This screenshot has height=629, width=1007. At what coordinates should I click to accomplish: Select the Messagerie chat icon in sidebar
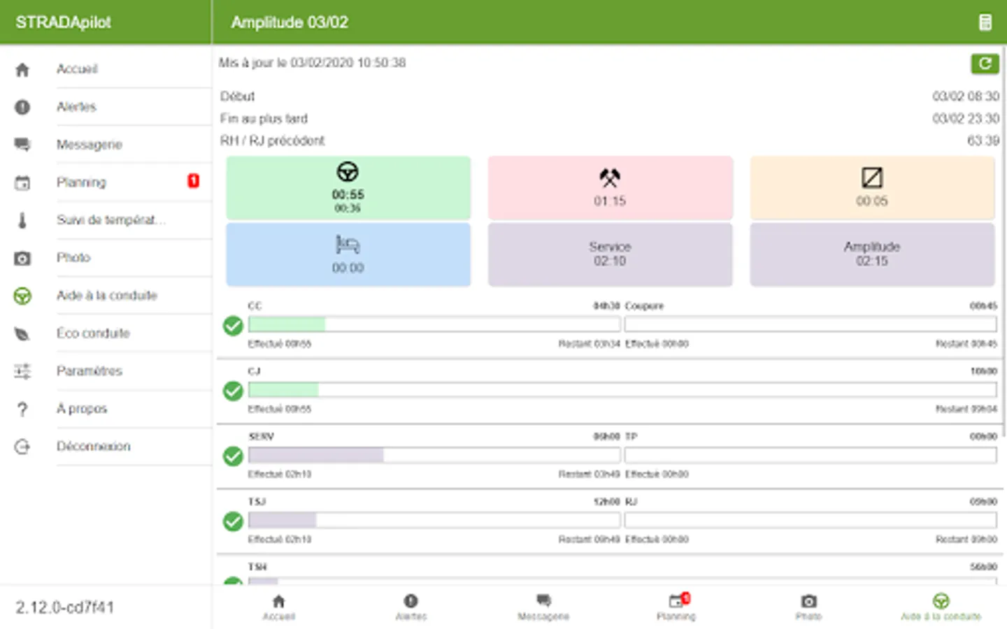pyautogui.click(x=22, y=145)
